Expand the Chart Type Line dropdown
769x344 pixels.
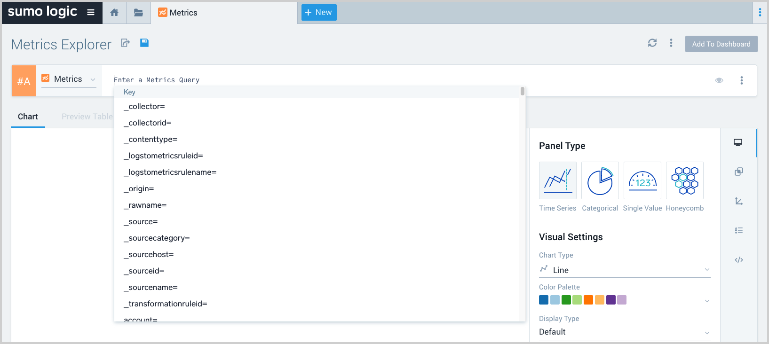pos(624,270)
